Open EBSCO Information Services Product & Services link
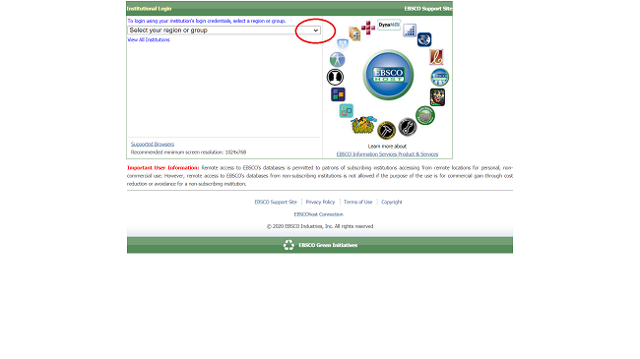Image resolution: width=640 pixels, height=359 pixels. [x=387, y=154]
